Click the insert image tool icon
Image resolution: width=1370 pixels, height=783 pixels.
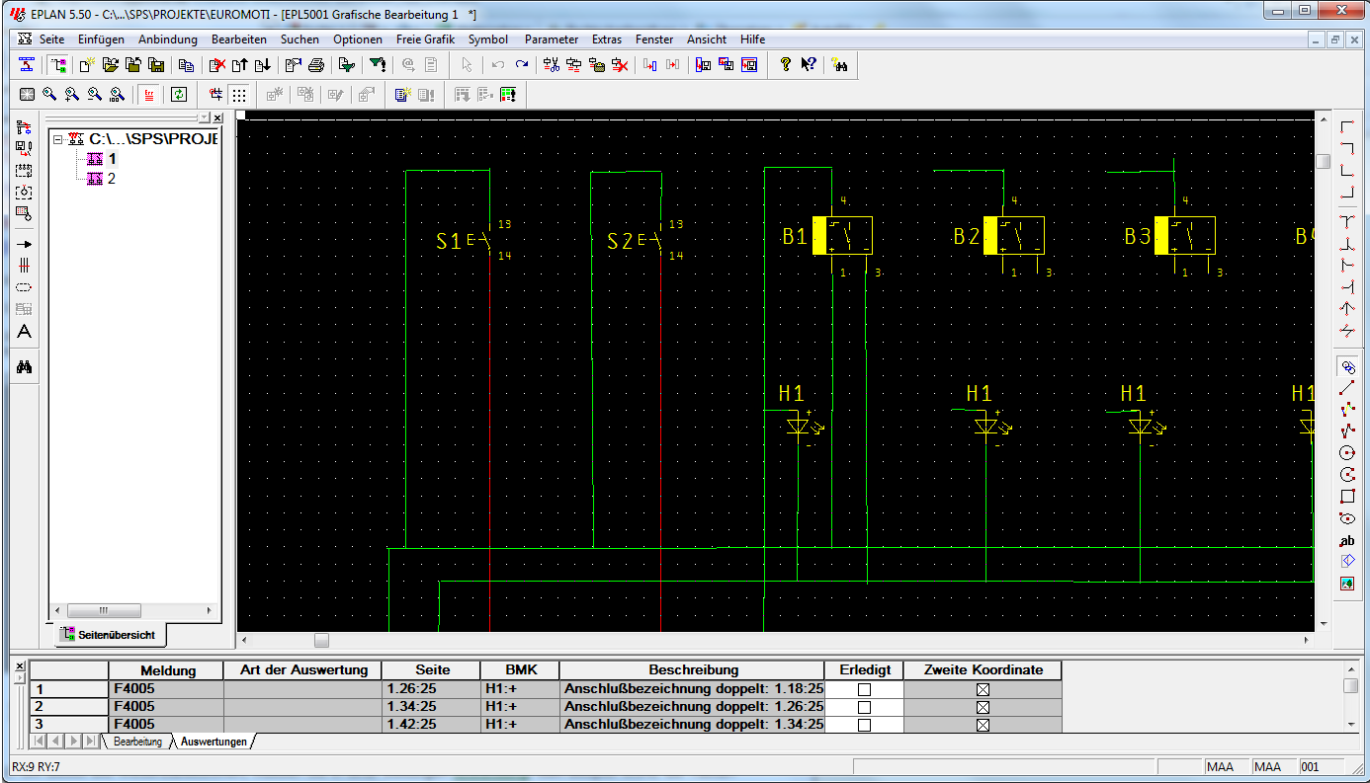coord(1346,584)
